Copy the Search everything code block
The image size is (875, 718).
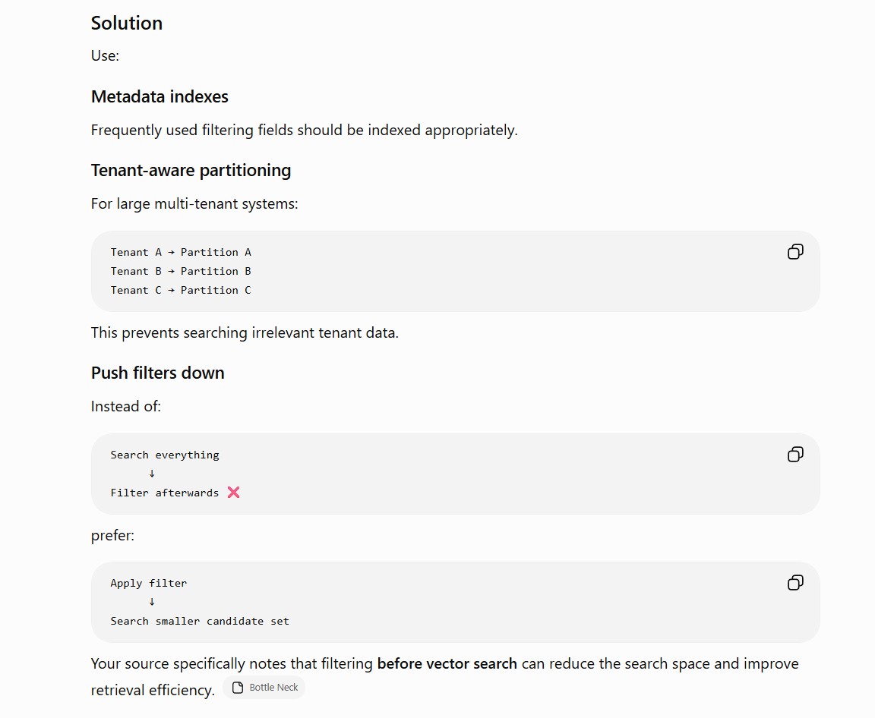click(795, 455)
